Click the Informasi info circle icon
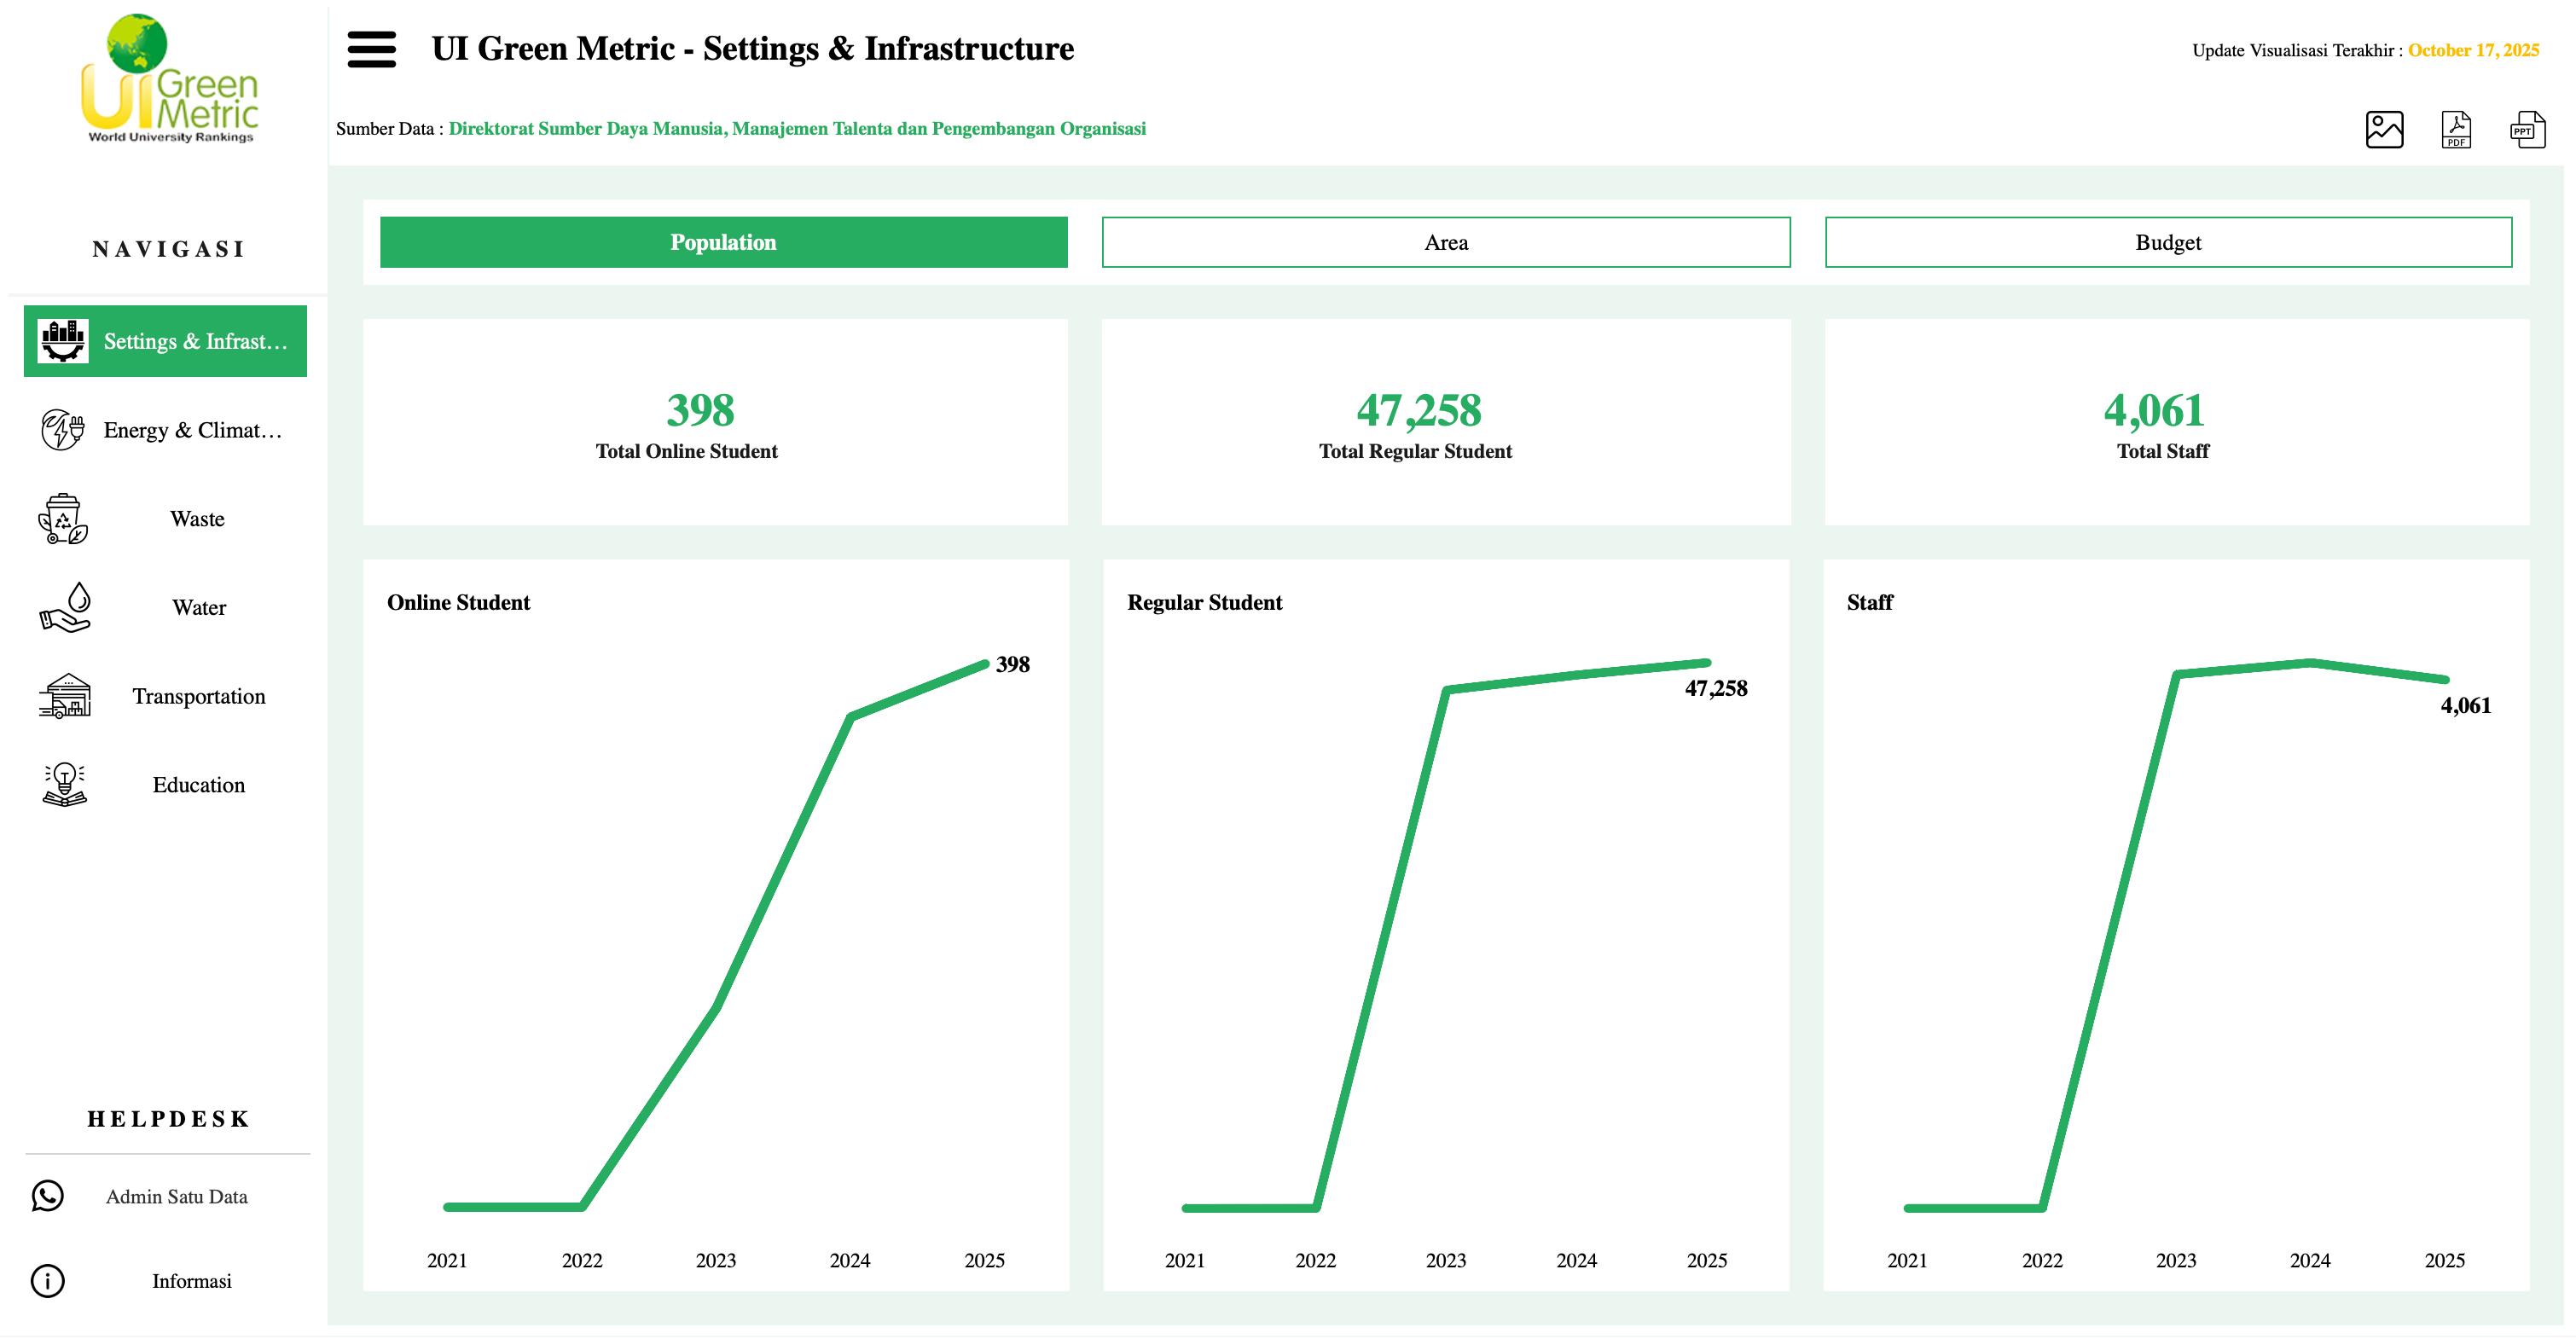The height and width of the screenshot is (1339, 2576). pos(48,1281)
